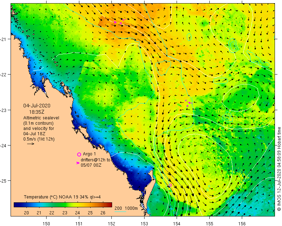Image resolution: width=282 pixels, height=226 pixels.
Task: Click the dark red end of the temperature colorbar
Action: [x=110, y=205]
